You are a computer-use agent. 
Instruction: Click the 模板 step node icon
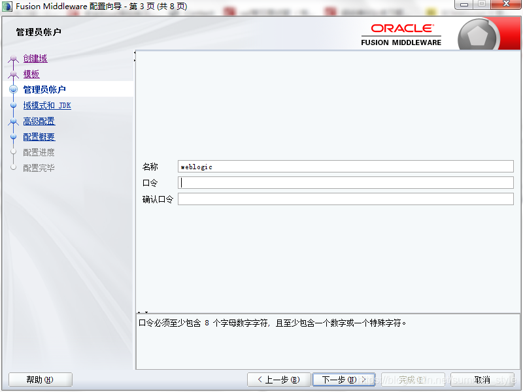(x=13, y=74)
